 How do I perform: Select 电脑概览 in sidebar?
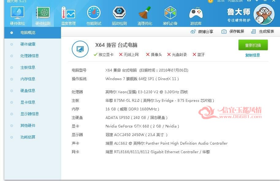(33, 33)
